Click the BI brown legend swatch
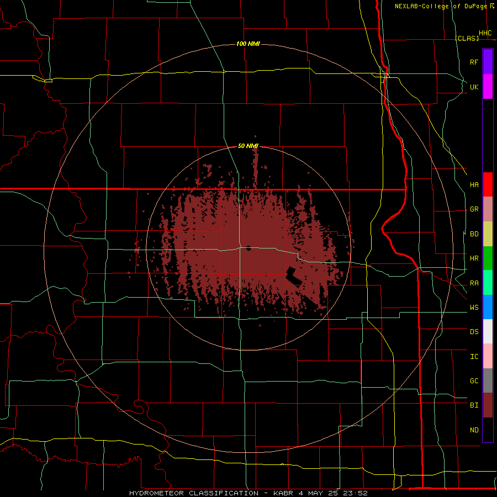 488,405
